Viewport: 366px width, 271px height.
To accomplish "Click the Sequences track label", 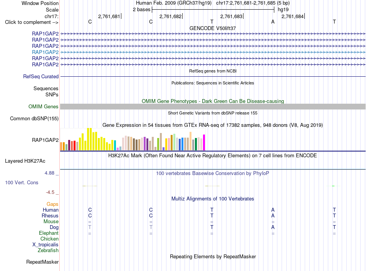I will click(x=46, y=88).
